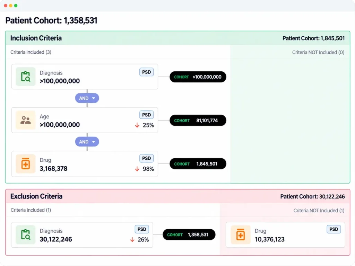Click the PSD badge on inclusion Diagnosis card
Image resolution: width=355 pixels, height=266 pixels.
pyautogui.click(x=147, y=72)
